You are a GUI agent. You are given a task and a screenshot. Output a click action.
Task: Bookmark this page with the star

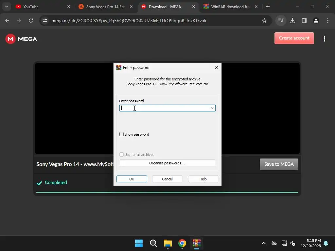(264, 21)
